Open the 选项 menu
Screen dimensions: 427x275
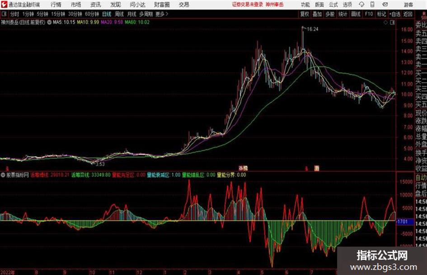point(347,5)
